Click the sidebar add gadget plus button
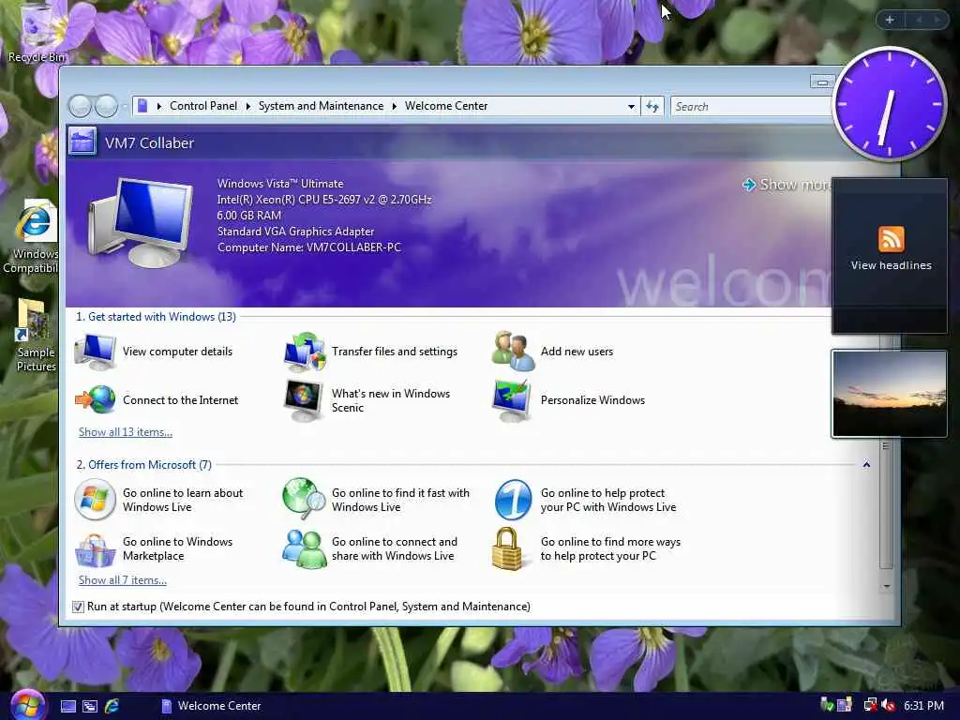This screenshot has height=720, width=960. point(890,20)
